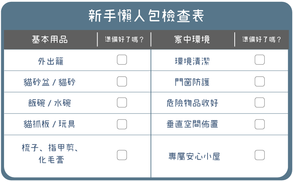Image resolution: width=293 pixels, height=182 pixels.
Task: Click the 危險物品收好 item label
Action: point(192,103)
